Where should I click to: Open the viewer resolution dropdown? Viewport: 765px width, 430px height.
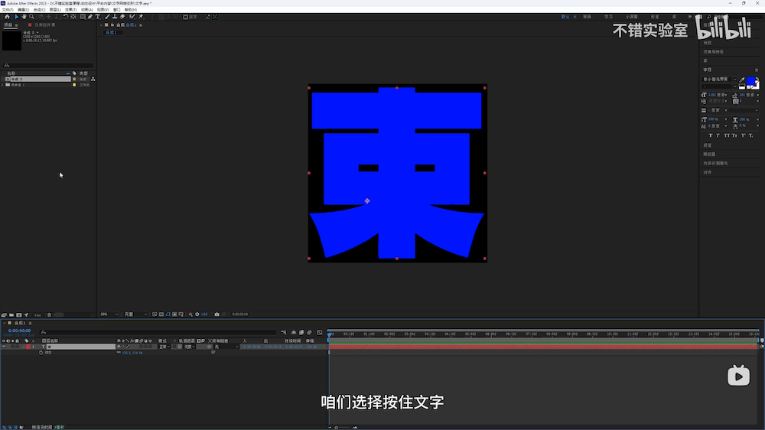[135, 314]
